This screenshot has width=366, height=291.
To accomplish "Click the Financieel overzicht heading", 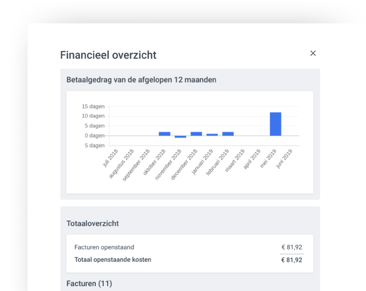I will (x=108, y=55).
